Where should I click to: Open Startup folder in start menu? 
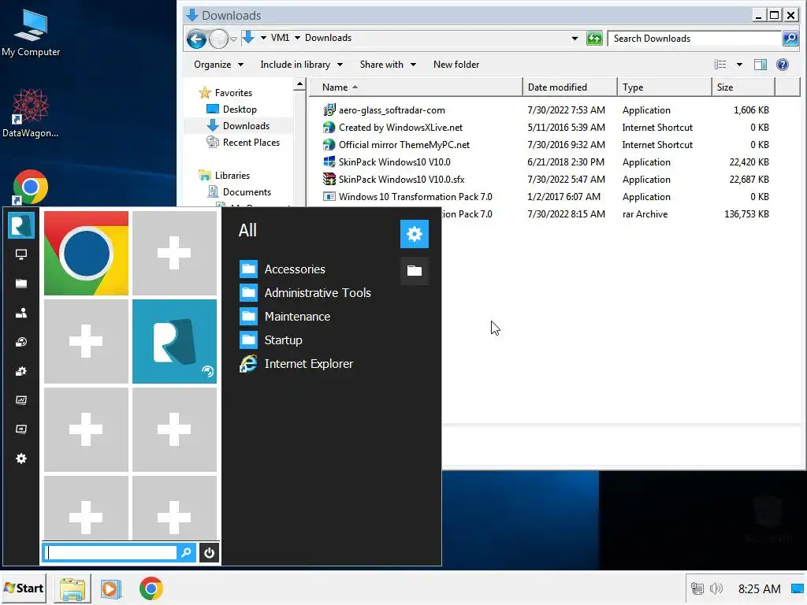[x=271, y=340]
